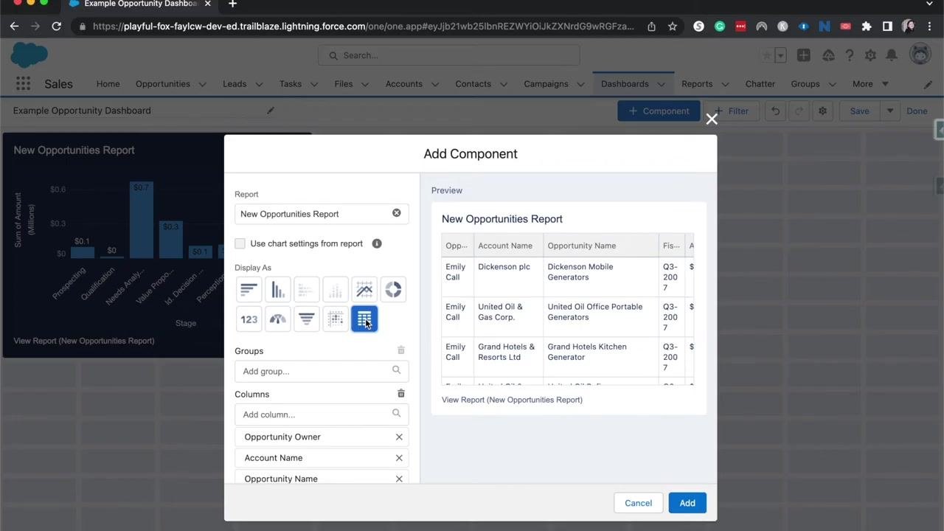Select the metric 123 display type

[x=249, y=319]
